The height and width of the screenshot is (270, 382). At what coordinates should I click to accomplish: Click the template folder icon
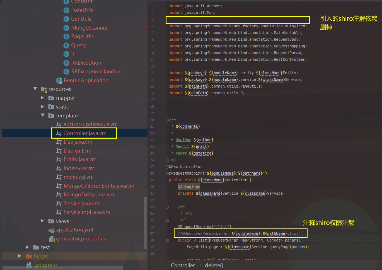point(51,116)
